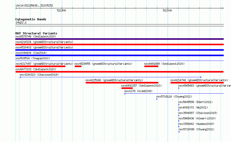Click the 52200k ruler label
Image resolution: width=231 pixels, height=142 pixels.
coord(167,10)
